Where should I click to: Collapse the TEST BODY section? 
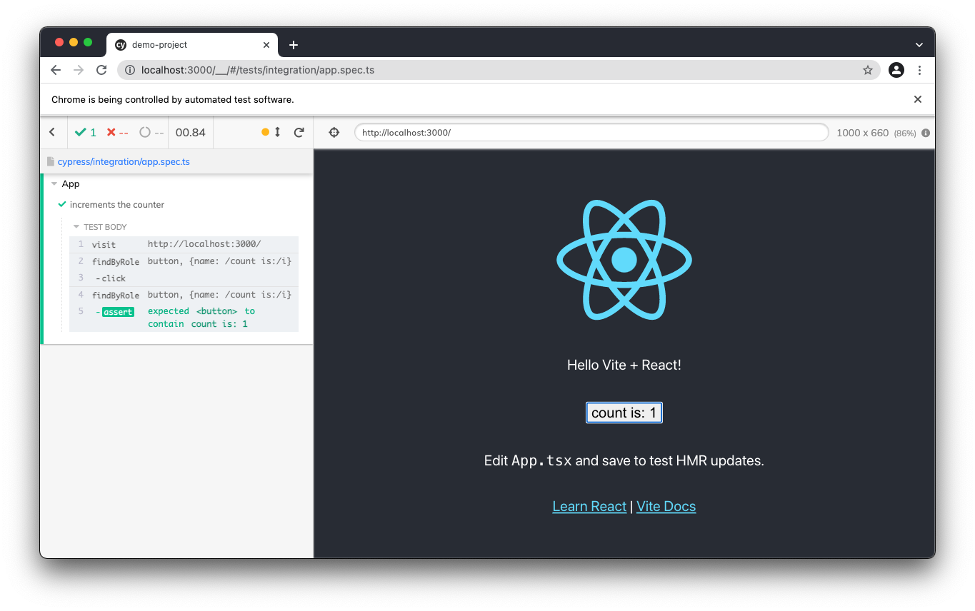[x=76, y=227]
